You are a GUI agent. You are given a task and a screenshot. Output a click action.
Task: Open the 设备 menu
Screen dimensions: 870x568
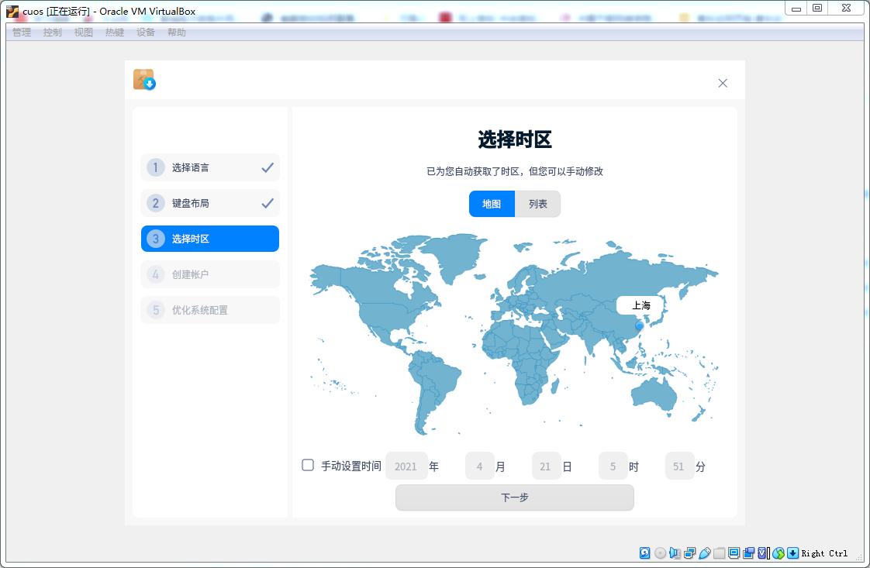[x=146, y=33]
